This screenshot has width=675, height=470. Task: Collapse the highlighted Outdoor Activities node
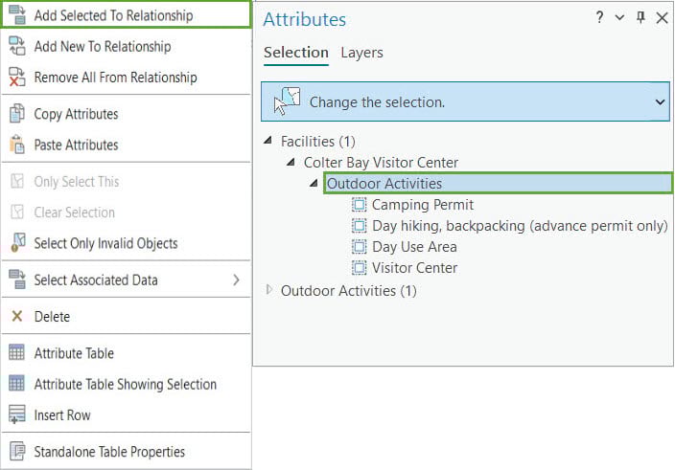(314, 183)
